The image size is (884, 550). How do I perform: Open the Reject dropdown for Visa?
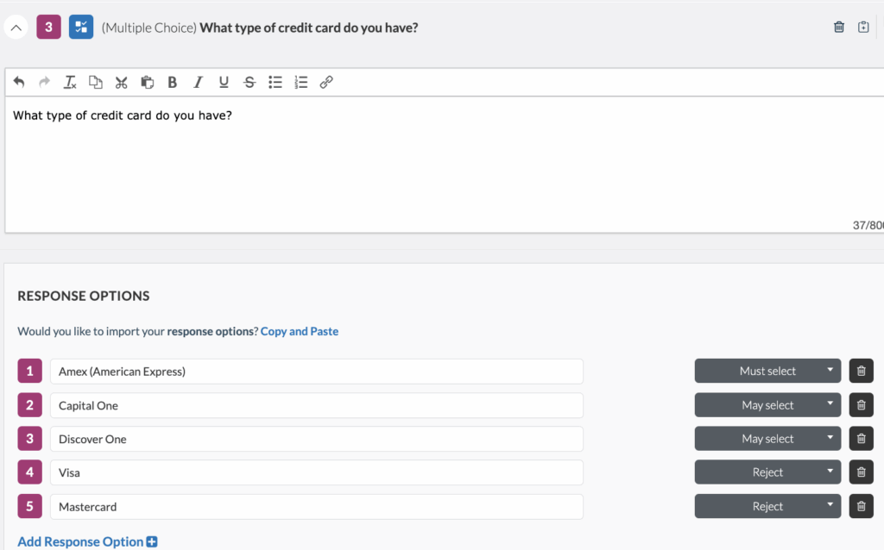click(x=767, y=472)
